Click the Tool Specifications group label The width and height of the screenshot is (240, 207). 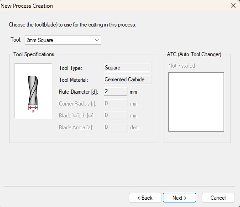click(x=34, y=54)
